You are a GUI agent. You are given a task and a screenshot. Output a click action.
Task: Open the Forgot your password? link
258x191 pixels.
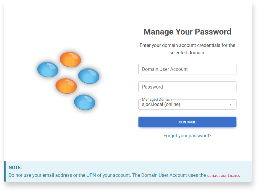tap(187, 136)
